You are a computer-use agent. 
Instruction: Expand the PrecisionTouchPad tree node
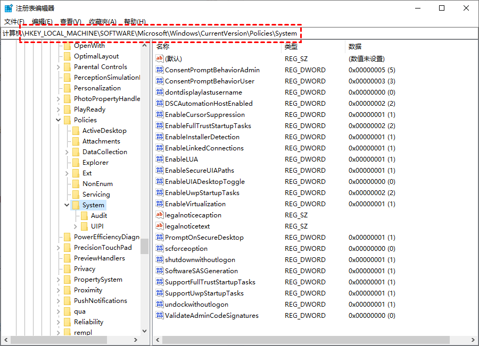pos(59,248)
